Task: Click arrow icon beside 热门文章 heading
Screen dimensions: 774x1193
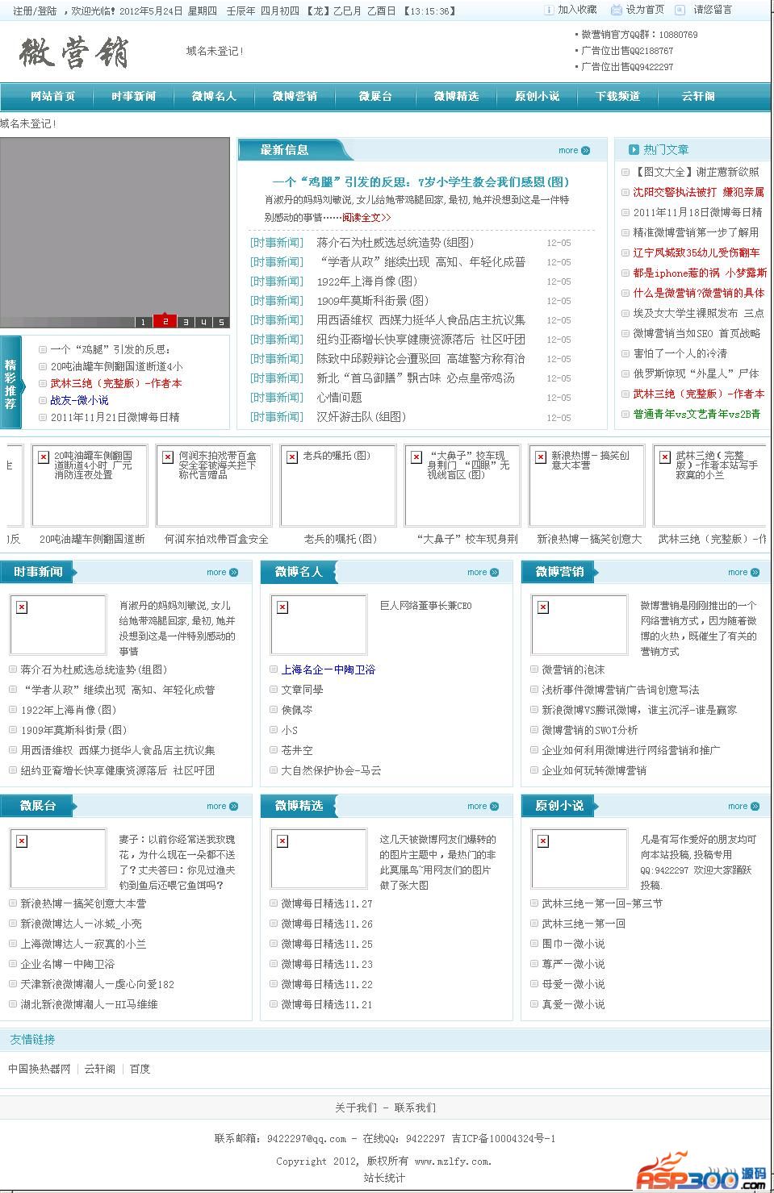Action: tap(632, 150)
